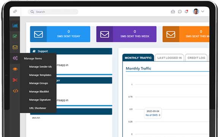
Task: Click the search magnifier icon
Action: [x=32, y=12]
